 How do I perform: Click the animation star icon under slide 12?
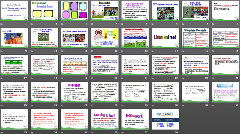[x=92, y=51]
